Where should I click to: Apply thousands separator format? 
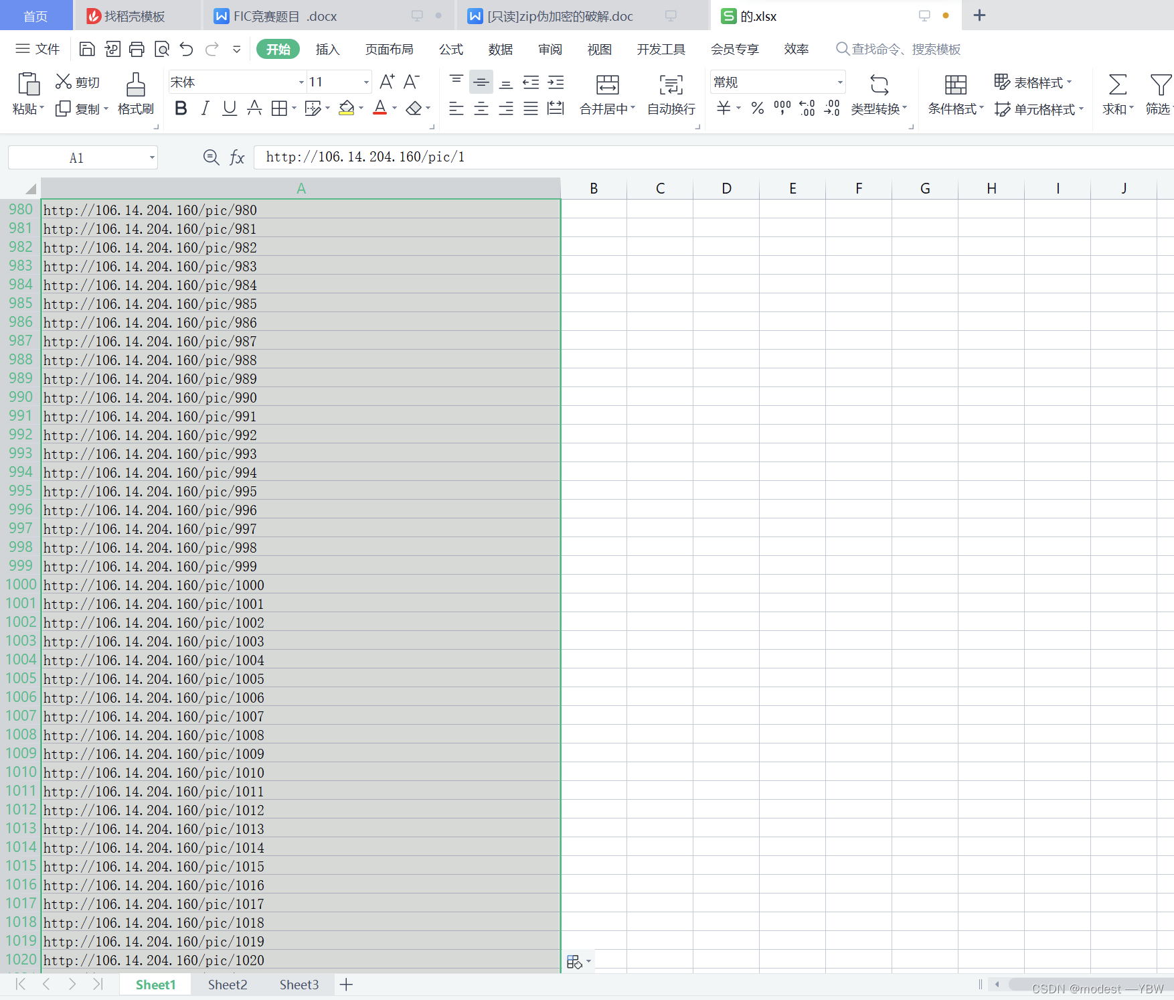click(782, 108)
